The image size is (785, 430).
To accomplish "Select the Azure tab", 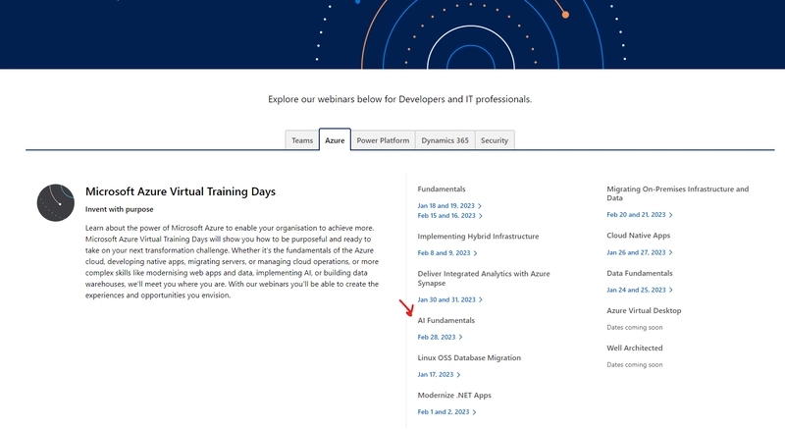I will [335, 140].
